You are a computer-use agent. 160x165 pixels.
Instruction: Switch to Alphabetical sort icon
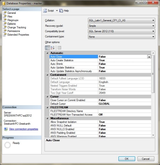pos(53,48)
